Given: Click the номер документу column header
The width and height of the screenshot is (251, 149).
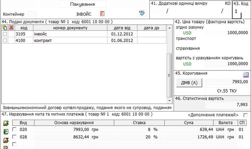Looking at the screenshot, I should 70,28.
